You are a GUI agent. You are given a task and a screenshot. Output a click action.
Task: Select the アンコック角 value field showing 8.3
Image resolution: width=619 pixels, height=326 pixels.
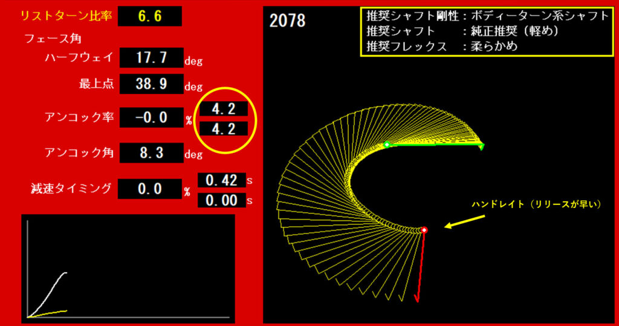[151, 153]
